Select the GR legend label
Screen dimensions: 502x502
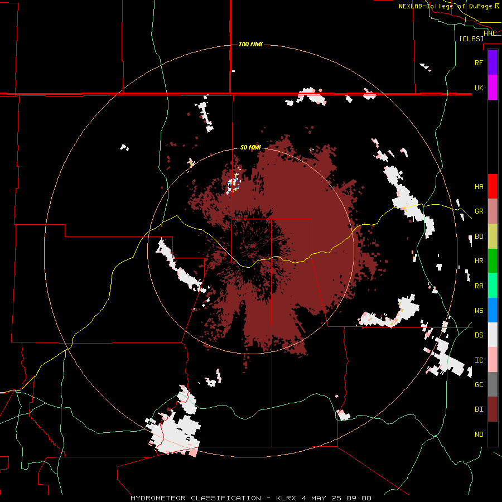tap(479, 211)
